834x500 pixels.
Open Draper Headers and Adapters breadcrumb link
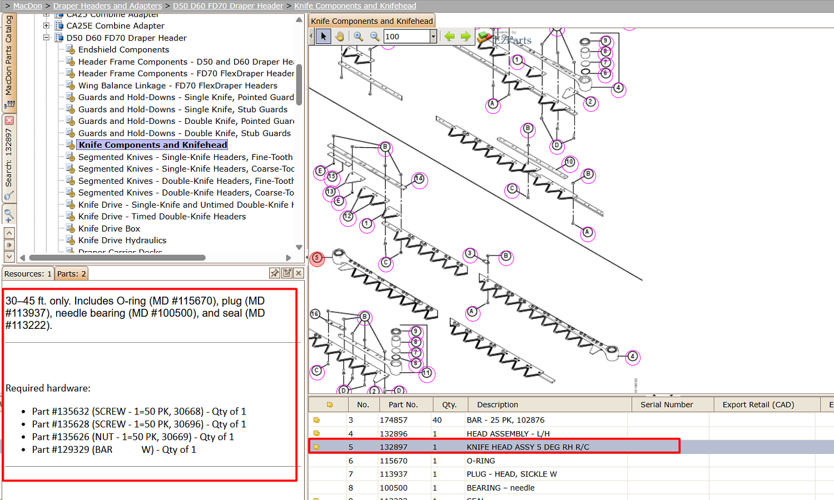point(108,6)
